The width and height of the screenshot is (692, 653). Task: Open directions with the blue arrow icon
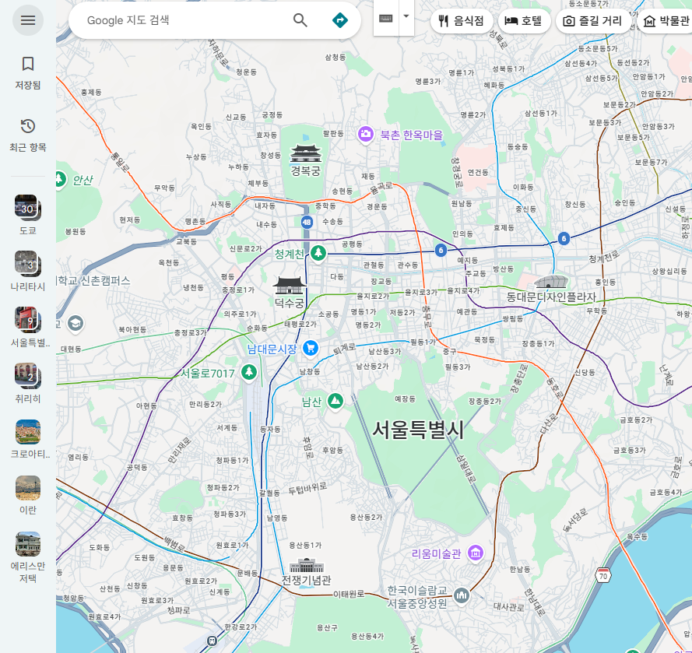[x=340, y=20]
